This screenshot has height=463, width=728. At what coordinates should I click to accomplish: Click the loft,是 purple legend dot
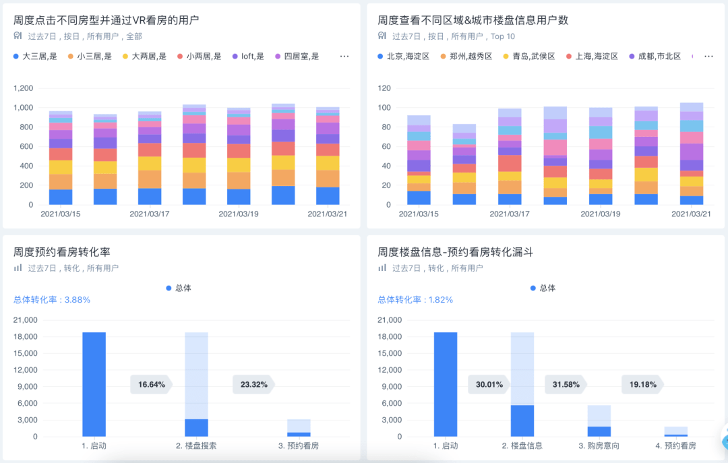(235, 56)
